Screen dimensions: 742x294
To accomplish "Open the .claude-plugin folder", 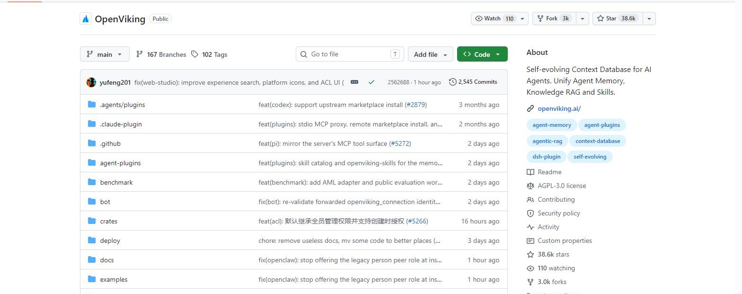I will tap(121, 124).
